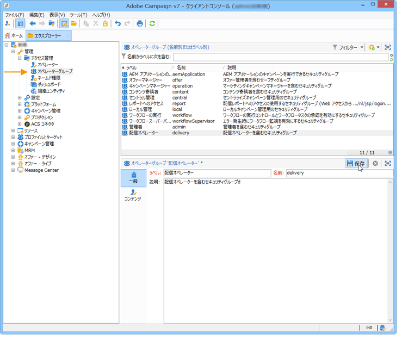Image resolution: width=408 pixels, height=341 pixels.
Task: Click the 名前 input field containing delivery
Action: 339,173
